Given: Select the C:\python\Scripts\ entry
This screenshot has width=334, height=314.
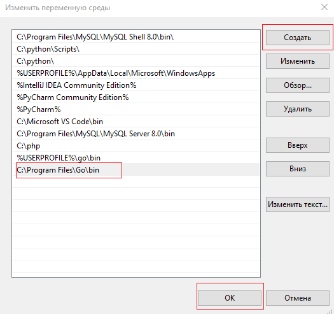Looking at the screenshot, I should point(136,49).
